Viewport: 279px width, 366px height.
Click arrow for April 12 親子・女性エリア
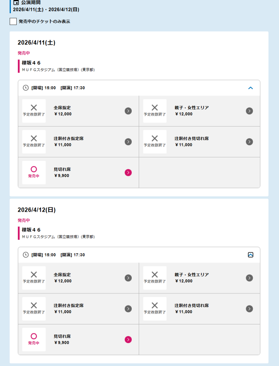[x=250, y=278]
